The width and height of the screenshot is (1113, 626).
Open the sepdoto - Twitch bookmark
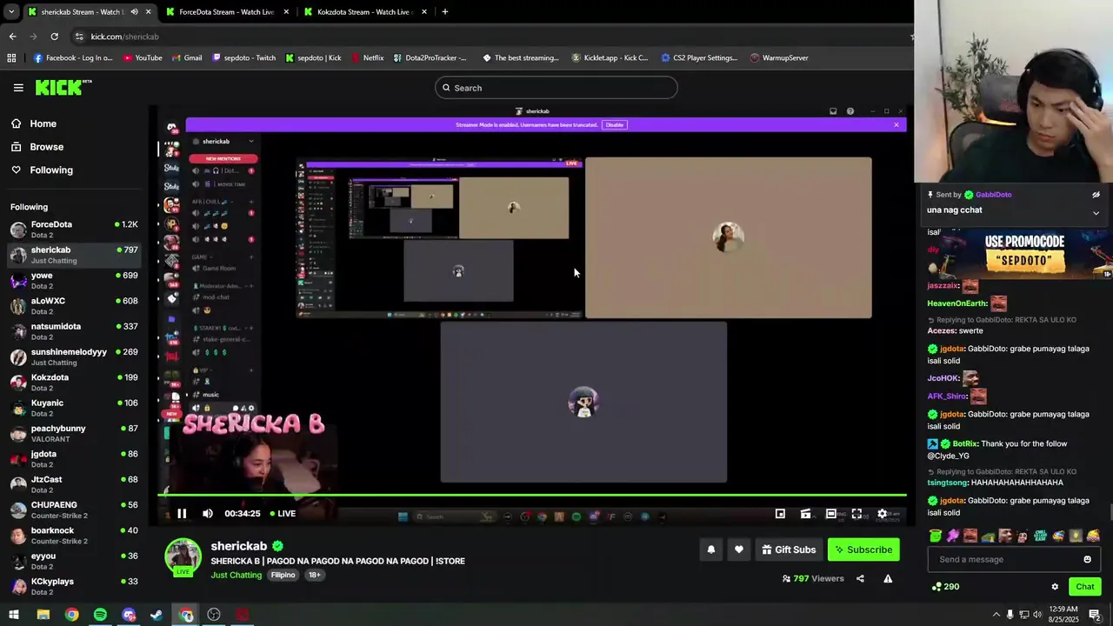pos(243,58)
